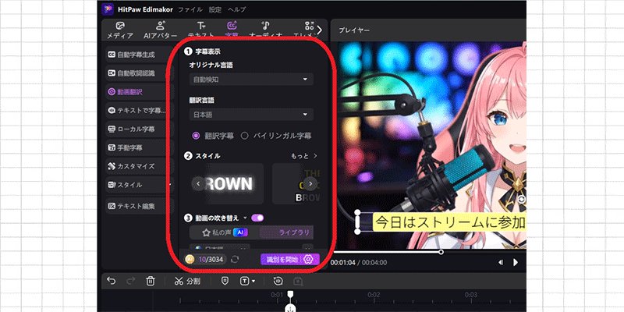Switch to the AIアバター tab

pyautogui.click(x=161, y=30)
